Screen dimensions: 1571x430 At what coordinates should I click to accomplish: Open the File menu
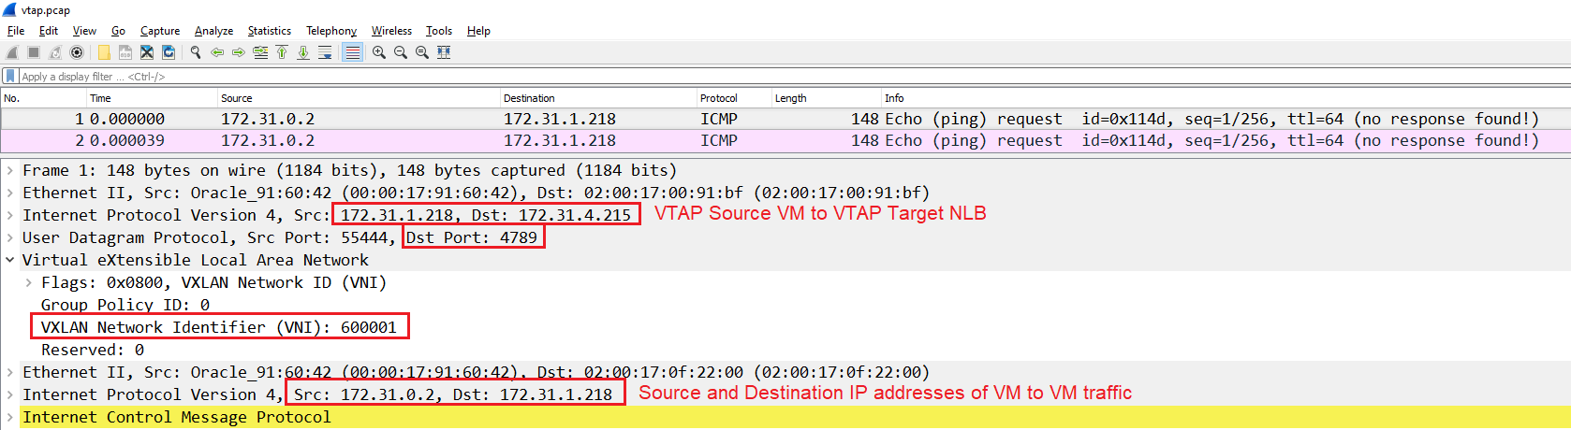point(16,31)
